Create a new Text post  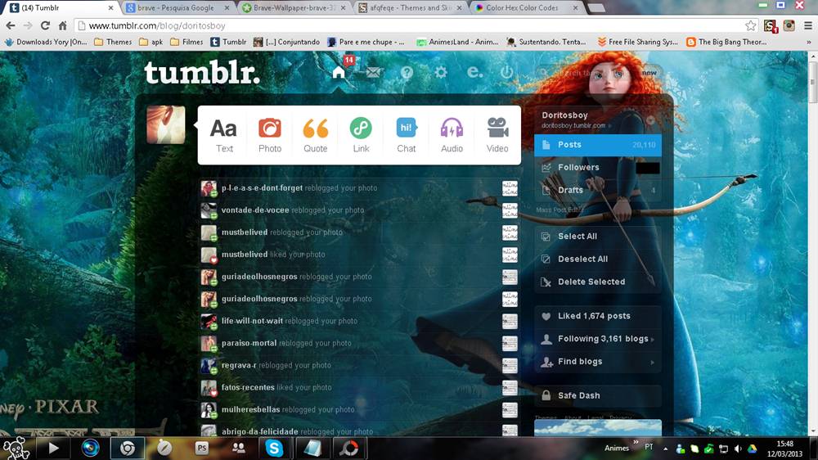(x=224, y=135)
